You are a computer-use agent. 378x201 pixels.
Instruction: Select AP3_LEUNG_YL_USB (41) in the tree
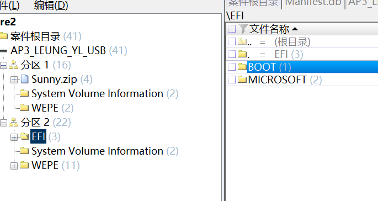point(69,51)
